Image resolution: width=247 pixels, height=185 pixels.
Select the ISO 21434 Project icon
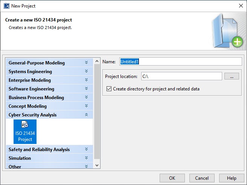tap(25, 131)
